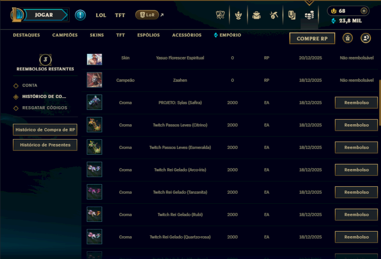Image resolution: width=381 pixels, height=259 pixels.
Task: Refund Twitch Rei Gelado (Rubi)
Action: [356, 214]
